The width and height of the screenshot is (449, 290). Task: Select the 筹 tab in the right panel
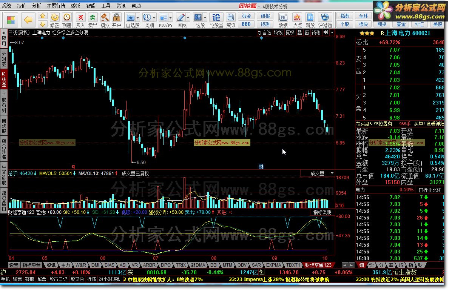[392, 265]
